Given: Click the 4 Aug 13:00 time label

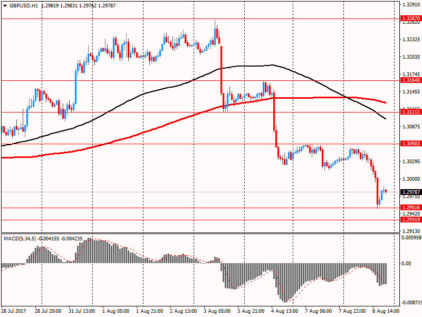Looking at the screenshot, I should [284, 311].
